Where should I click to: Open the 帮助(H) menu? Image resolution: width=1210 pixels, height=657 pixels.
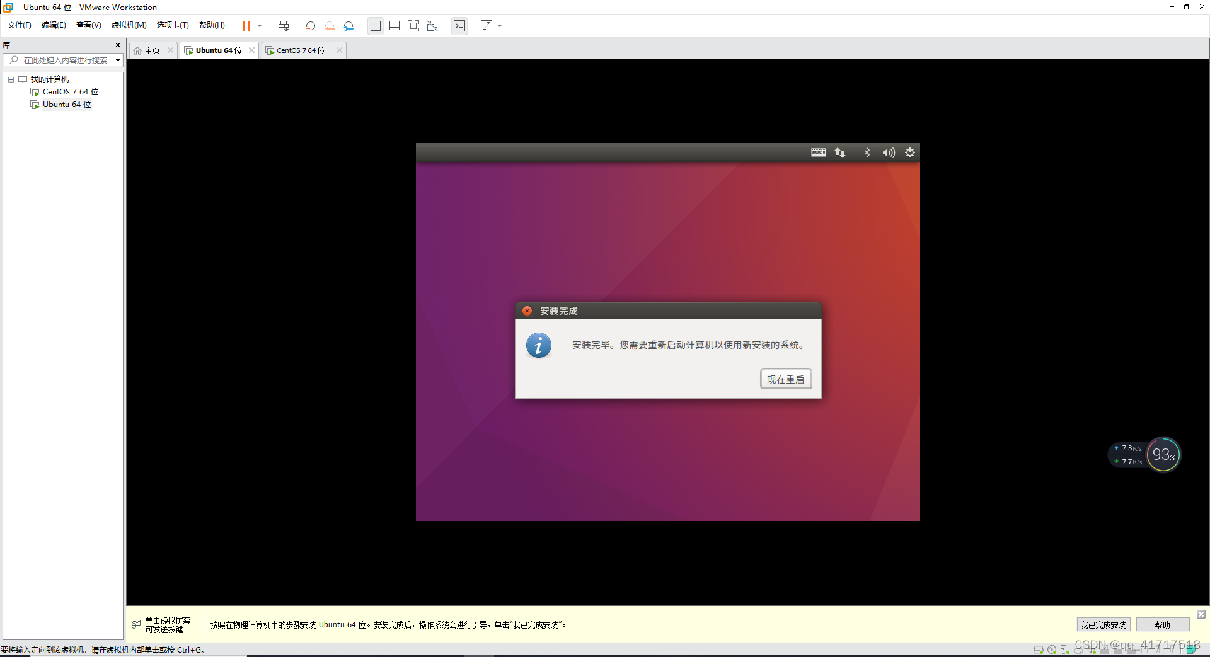212,25
